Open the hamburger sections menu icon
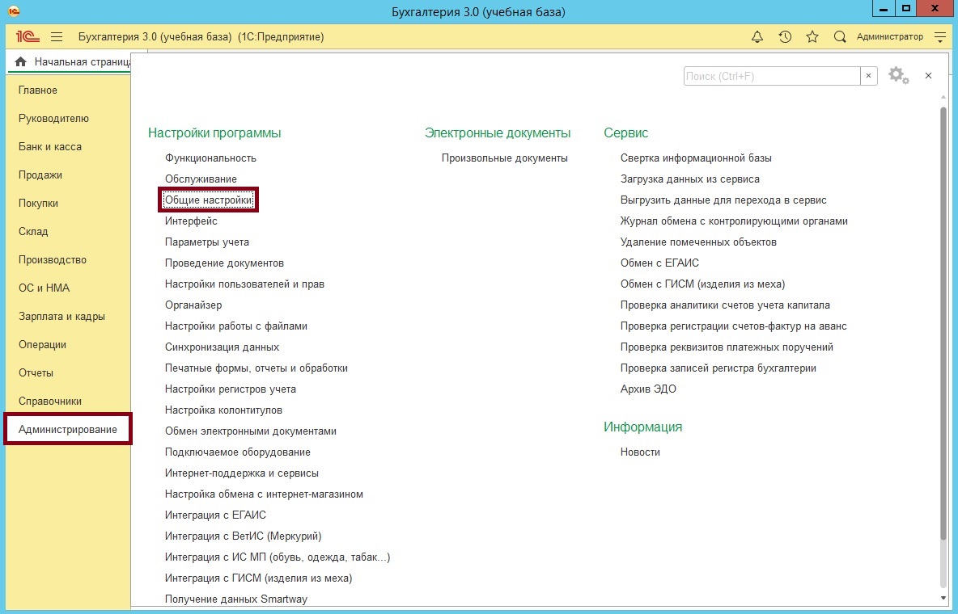The width and height of the screenshot is (958, 614). pyautogui.click(x=57, y=37)
